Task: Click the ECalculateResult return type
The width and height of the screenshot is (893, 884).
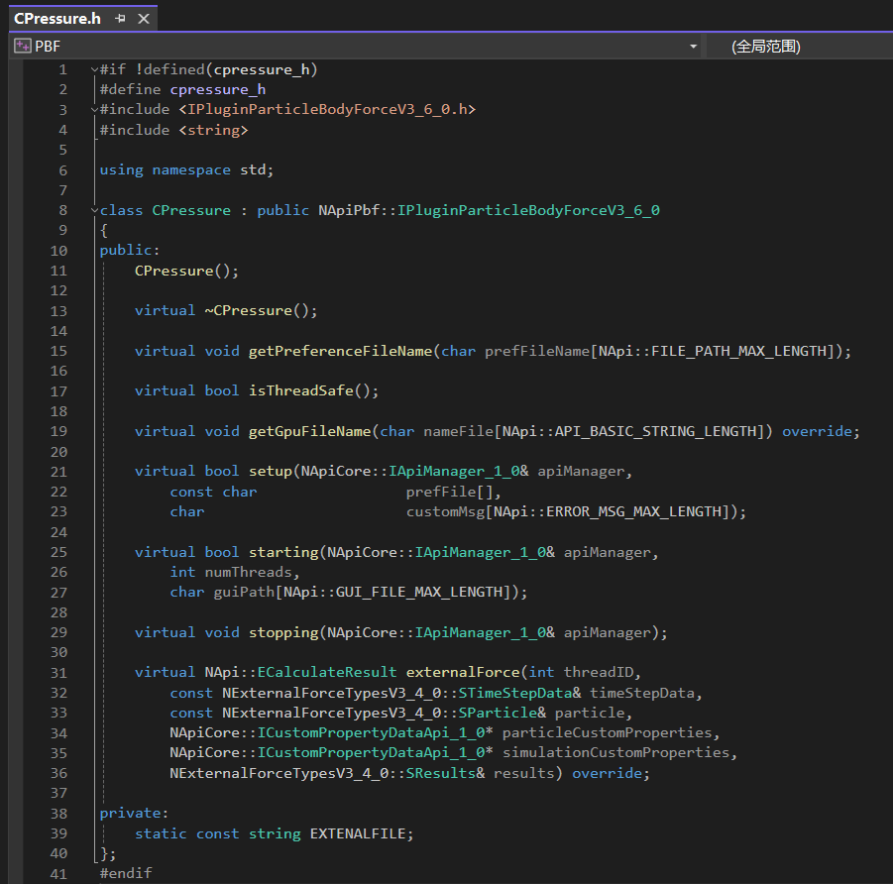Action: [x=327, y=672]
